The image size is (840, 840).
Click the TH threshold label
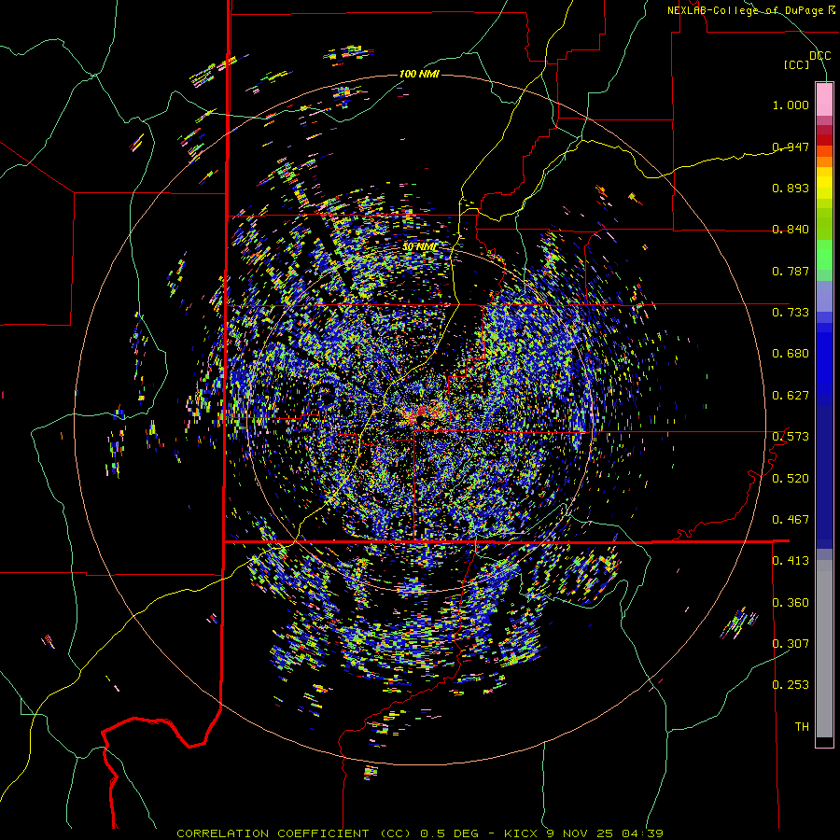(802, 727)
